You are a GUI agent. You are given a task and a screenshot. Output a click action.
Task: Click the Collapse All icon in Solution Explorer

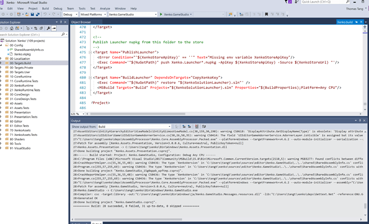pyautogui.click(x=41, y=28)
